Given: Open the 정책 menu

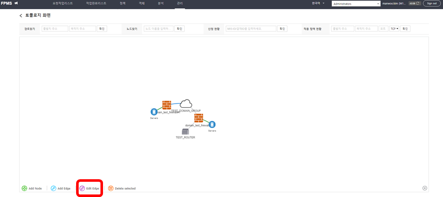Looking at the screenshot, I should pyautogui.click(x=123, y=4).
